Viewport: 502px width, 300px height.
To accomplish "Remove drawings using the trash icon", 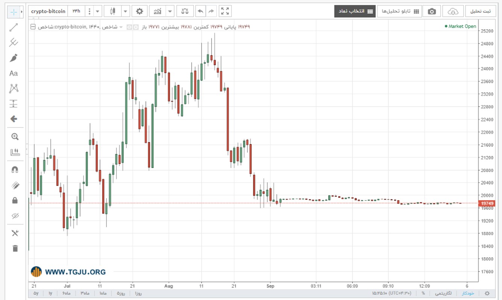I will [15, 248].
